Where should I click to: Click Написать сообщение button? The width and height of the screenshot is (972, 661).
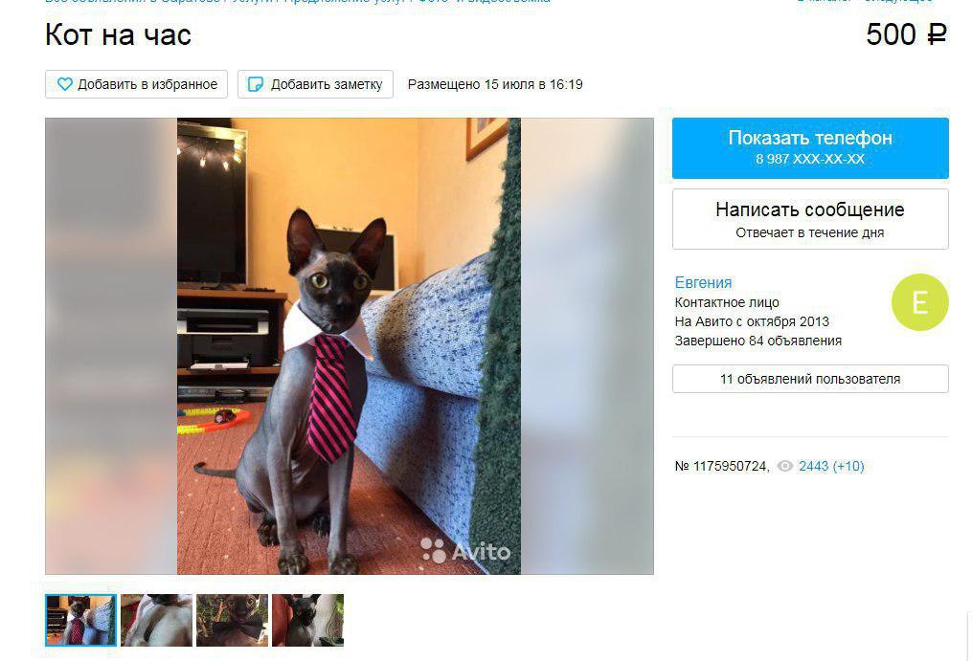pyautogui.click(x=810, y=219)
